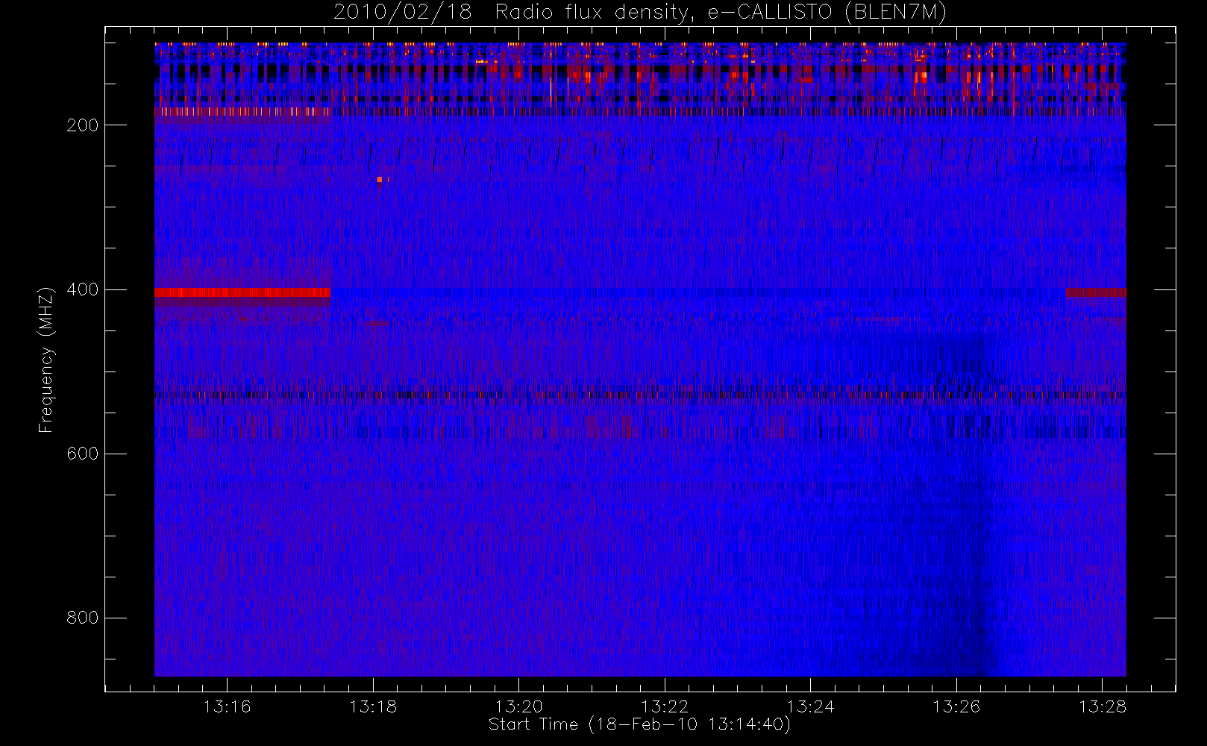Click the 'Start Time (18-Feb-10 13:14:40)' axis label
Screen dimensions: 1207x746
(639, 724)
